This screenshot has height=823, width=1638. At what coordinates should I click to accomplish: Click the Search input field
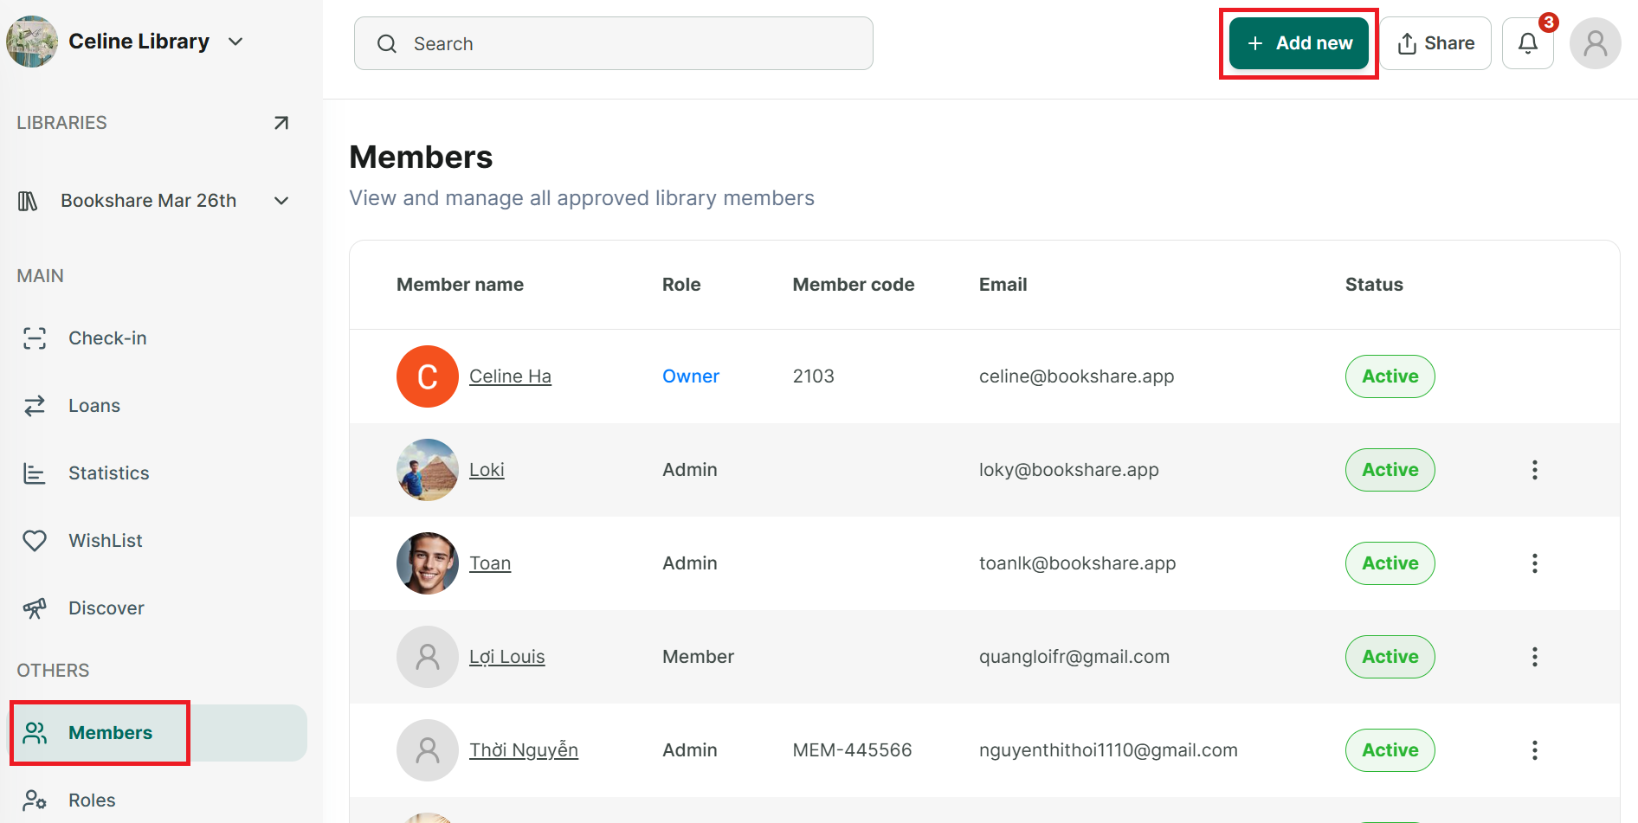coord(614,43)
